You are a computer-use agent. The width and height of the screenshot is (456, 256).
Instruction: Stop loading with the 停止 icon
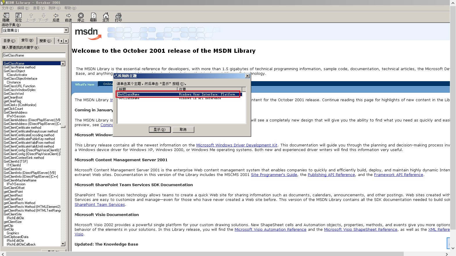[x=81, y=17]
